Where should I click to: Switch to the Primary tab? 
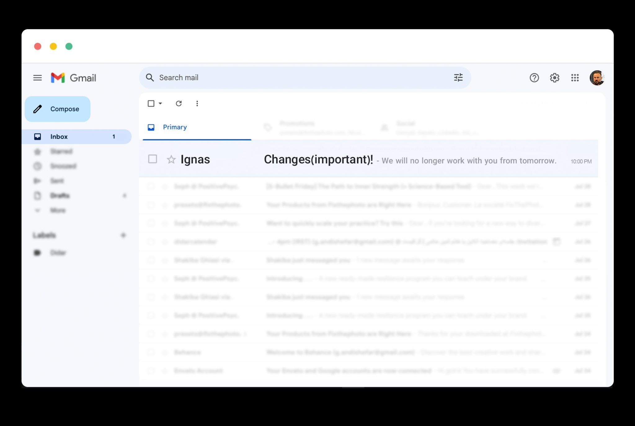pos(197,127)
